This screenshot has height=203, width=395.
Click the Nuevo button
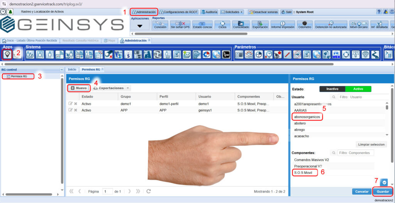click(x=79, y=88)
